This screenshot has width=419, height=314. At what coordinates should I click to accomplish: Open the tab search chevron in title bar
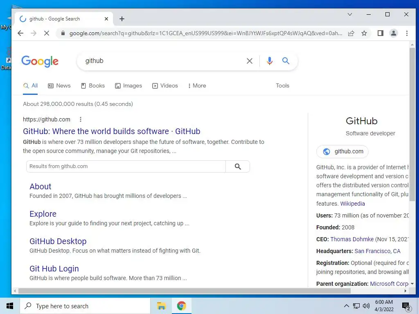[x=350, y=14]
